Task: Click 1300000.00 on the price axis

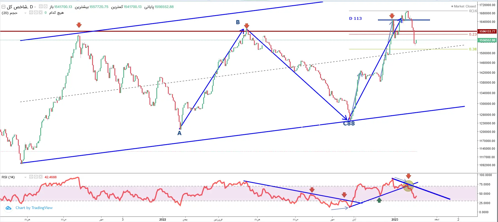Action: (x=487, y=104)
